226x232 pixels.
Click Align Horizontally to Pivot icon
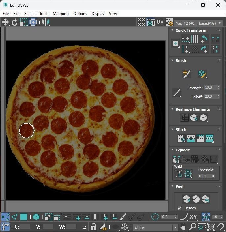pyautogui.click(x=185, y=39)
